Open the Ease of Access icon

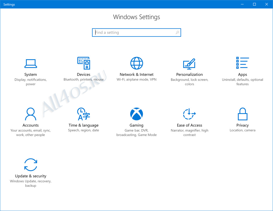189,114
